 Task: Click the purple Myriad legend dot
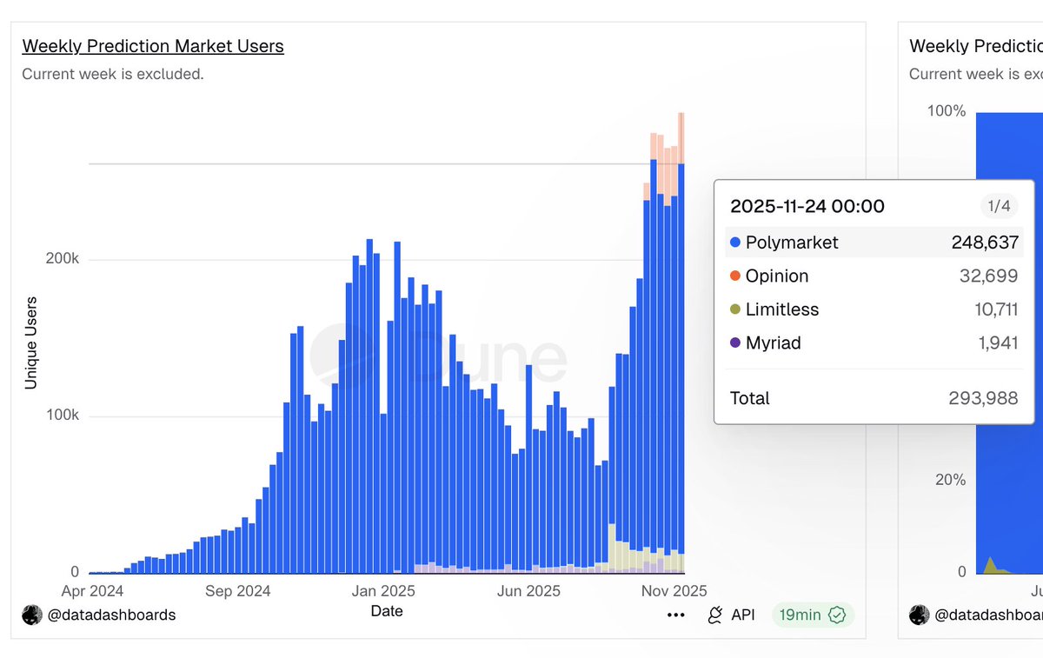[735, 342]
